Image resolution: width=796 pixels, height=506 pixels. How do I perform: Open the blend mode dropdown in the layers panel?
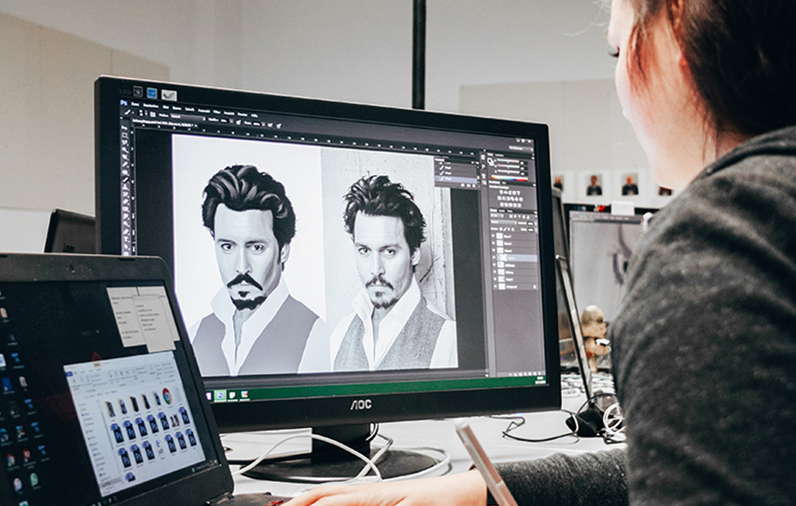pos(503,222)
